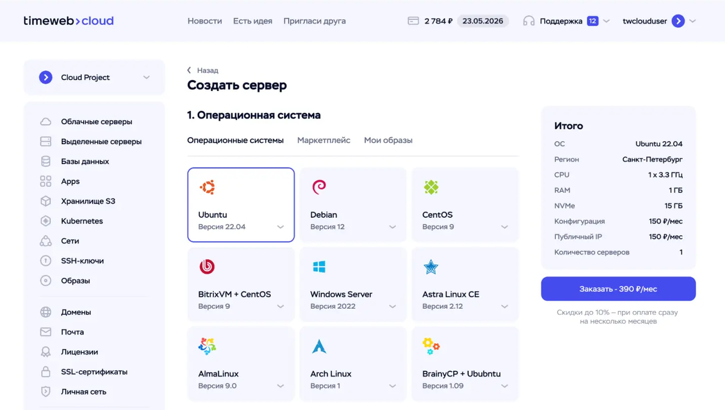Open Новости in the top menu
The image size is (725, 410).
205,21
